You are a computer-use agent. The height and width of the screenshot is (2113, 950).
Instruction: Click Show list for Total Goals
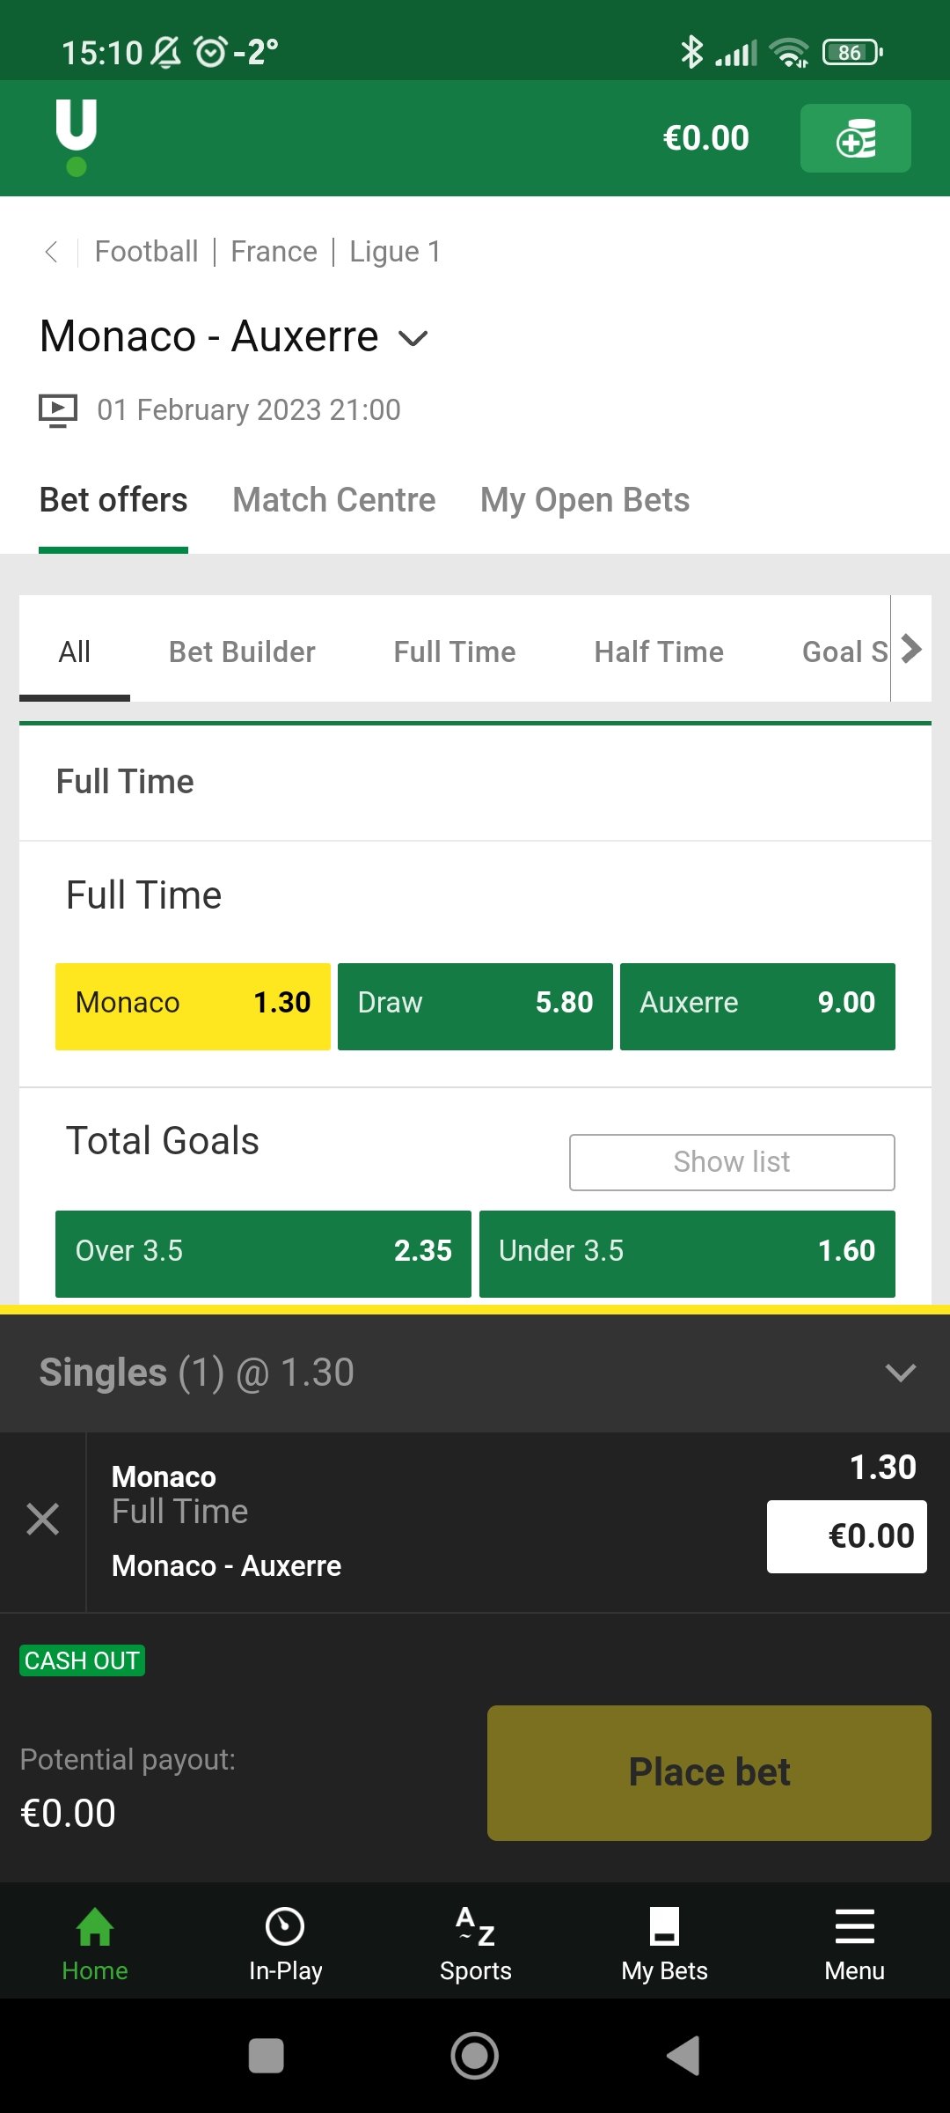[732, 1162]
